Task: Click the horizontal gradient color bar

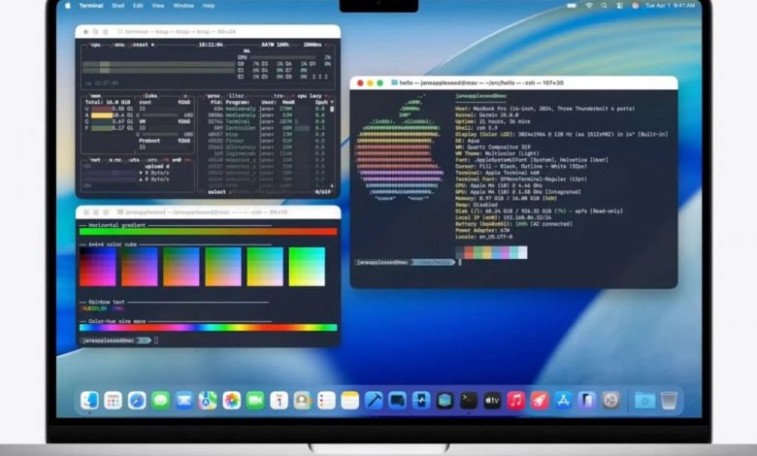Action: coord(208,232)
